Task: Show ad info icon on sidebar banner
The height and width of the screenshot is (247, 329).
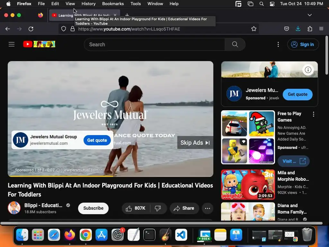Action: pos(308,70)
